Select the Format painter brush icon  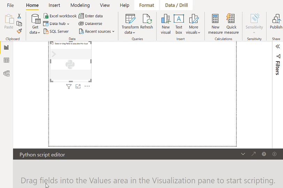19,31
